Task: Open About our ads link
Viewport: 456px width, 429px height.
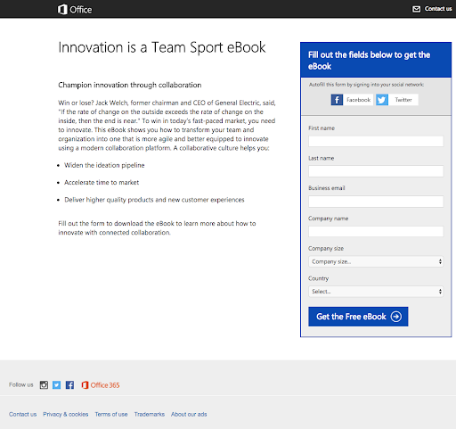Action: [189, 414]
